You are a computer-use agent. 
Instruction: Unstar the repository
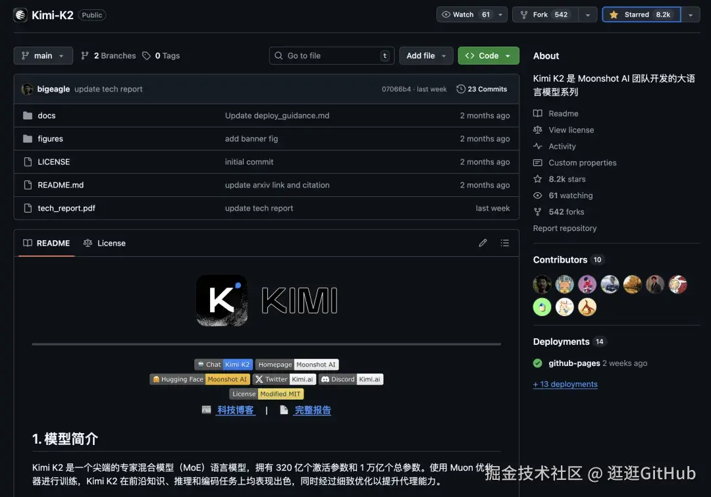pyautogui.click(x=641, y=13)
